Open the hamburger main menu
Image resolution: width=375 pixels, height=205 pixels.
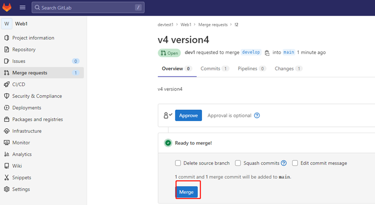point(22,8)
